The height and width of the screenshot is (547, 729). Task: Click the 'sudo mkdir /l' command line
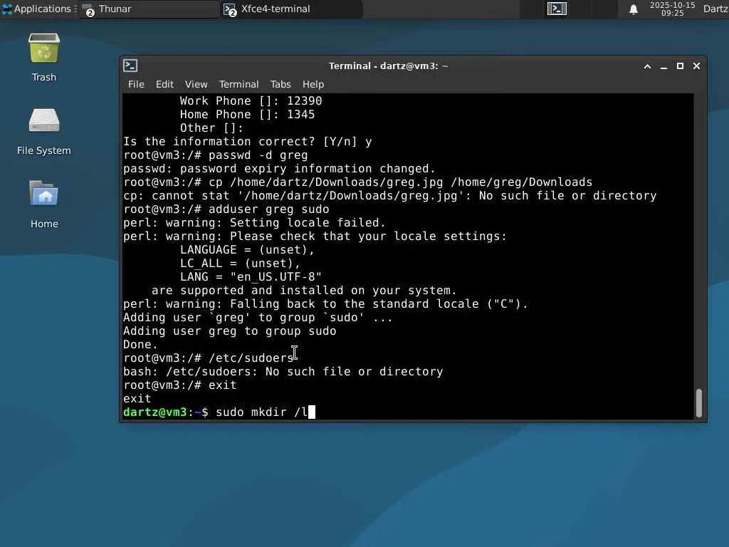(262, 412)
